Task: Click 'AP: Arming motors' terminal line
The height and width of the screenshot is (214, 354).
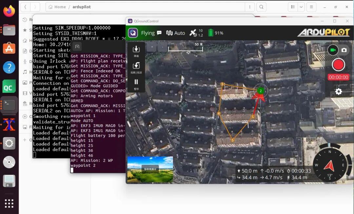Action: click(92, 96)
